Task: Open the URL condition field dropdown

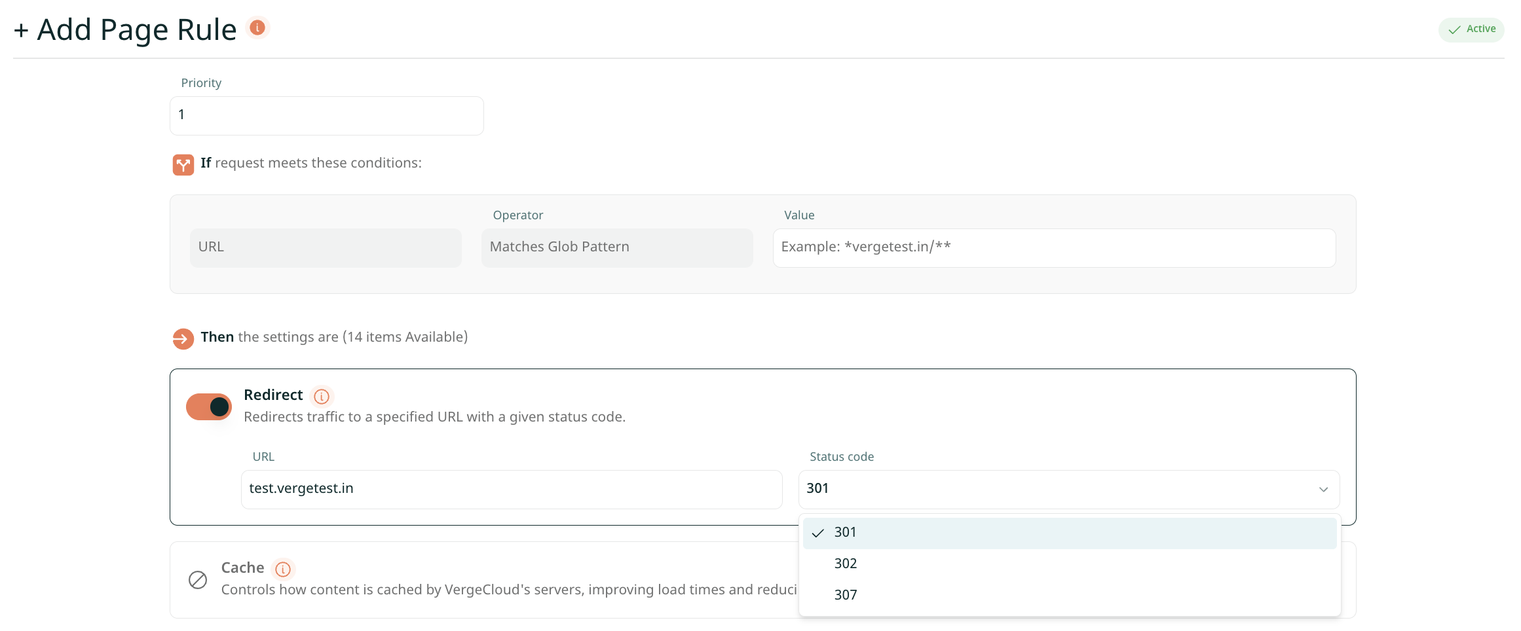Action: tap(326, 247)
